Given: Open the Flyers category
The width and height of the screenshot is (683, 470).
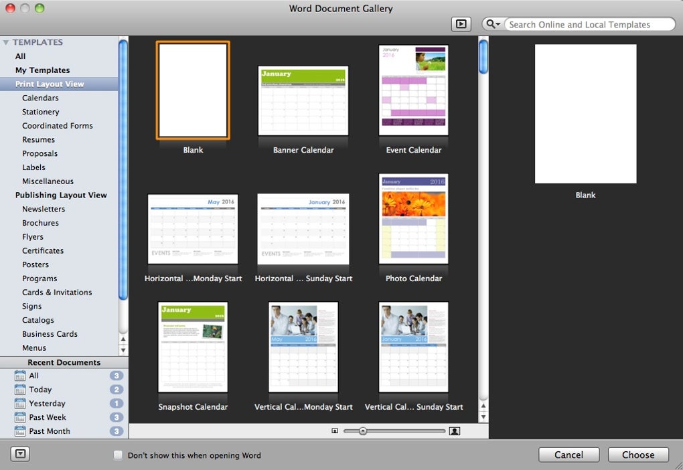Looking at the screenshot, I should [x=59, y=237].
